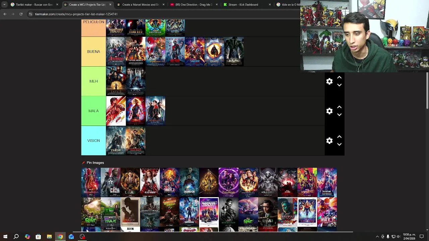Pick the Secret Invasion poster from pool
The image size is (429, 241).
(x=229, y=212)
